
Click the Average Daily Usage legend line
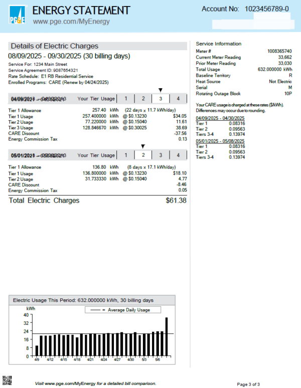99,310
